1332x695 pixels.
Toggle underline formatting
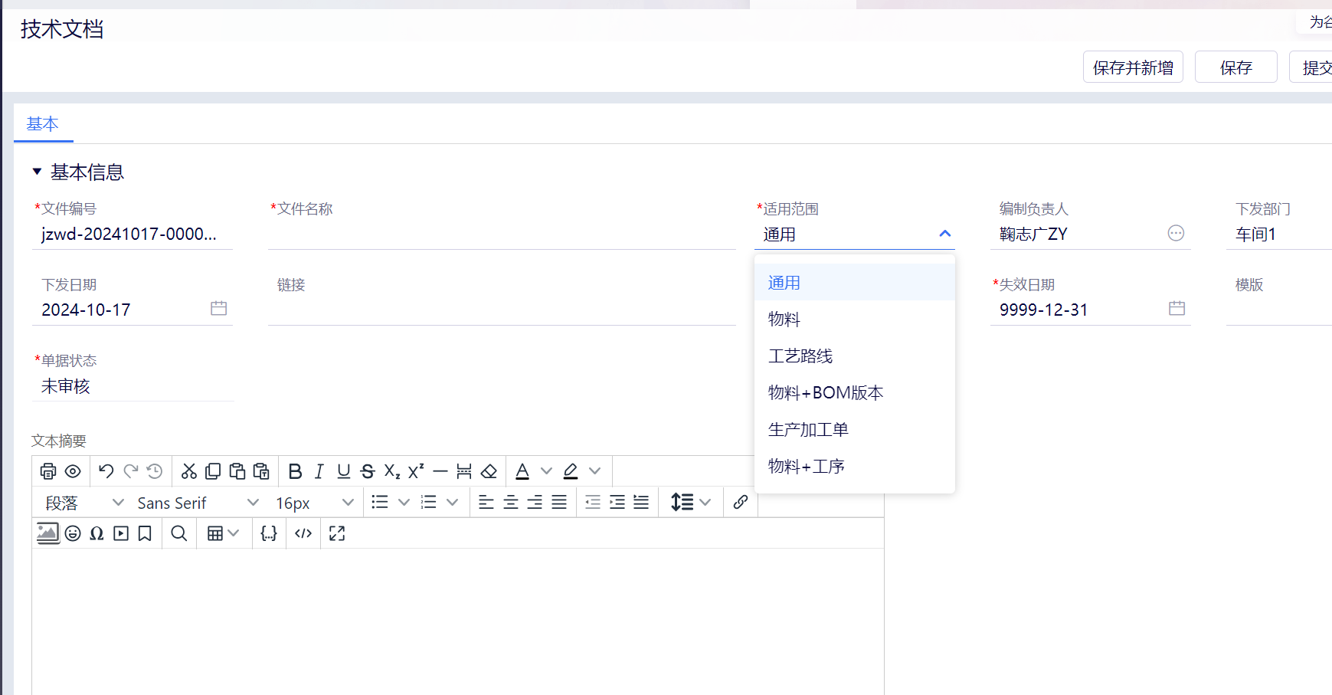pyautogui.click(x=344, y=471)
